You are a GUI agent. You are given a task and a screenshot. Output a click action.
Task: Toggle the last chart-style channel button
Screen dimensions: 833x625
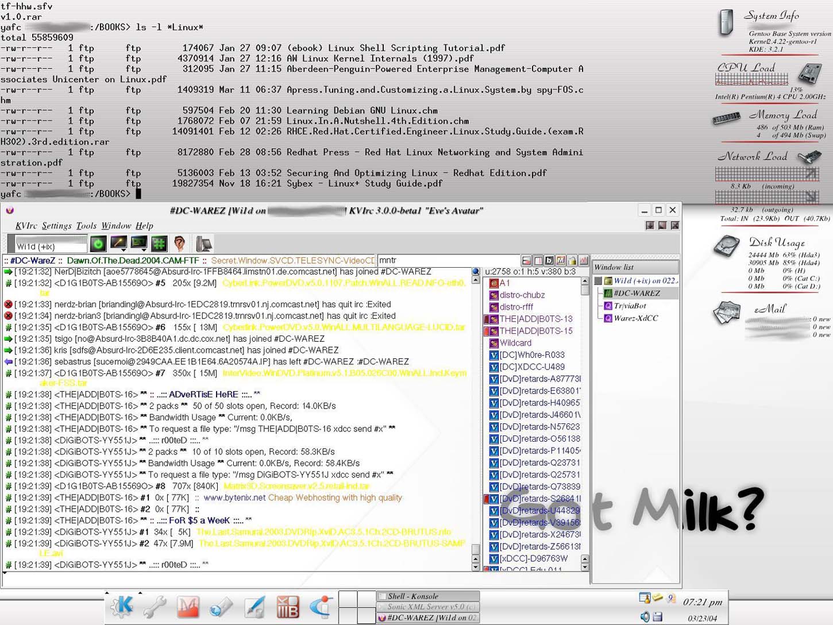pyautogui.click(x=584, y=260)
